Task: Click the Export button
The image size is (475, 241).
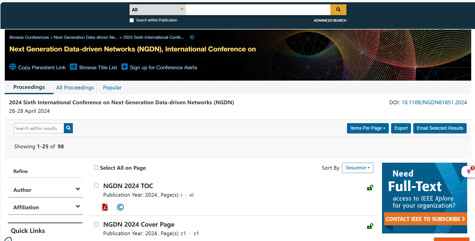Action: coord(401,128)
